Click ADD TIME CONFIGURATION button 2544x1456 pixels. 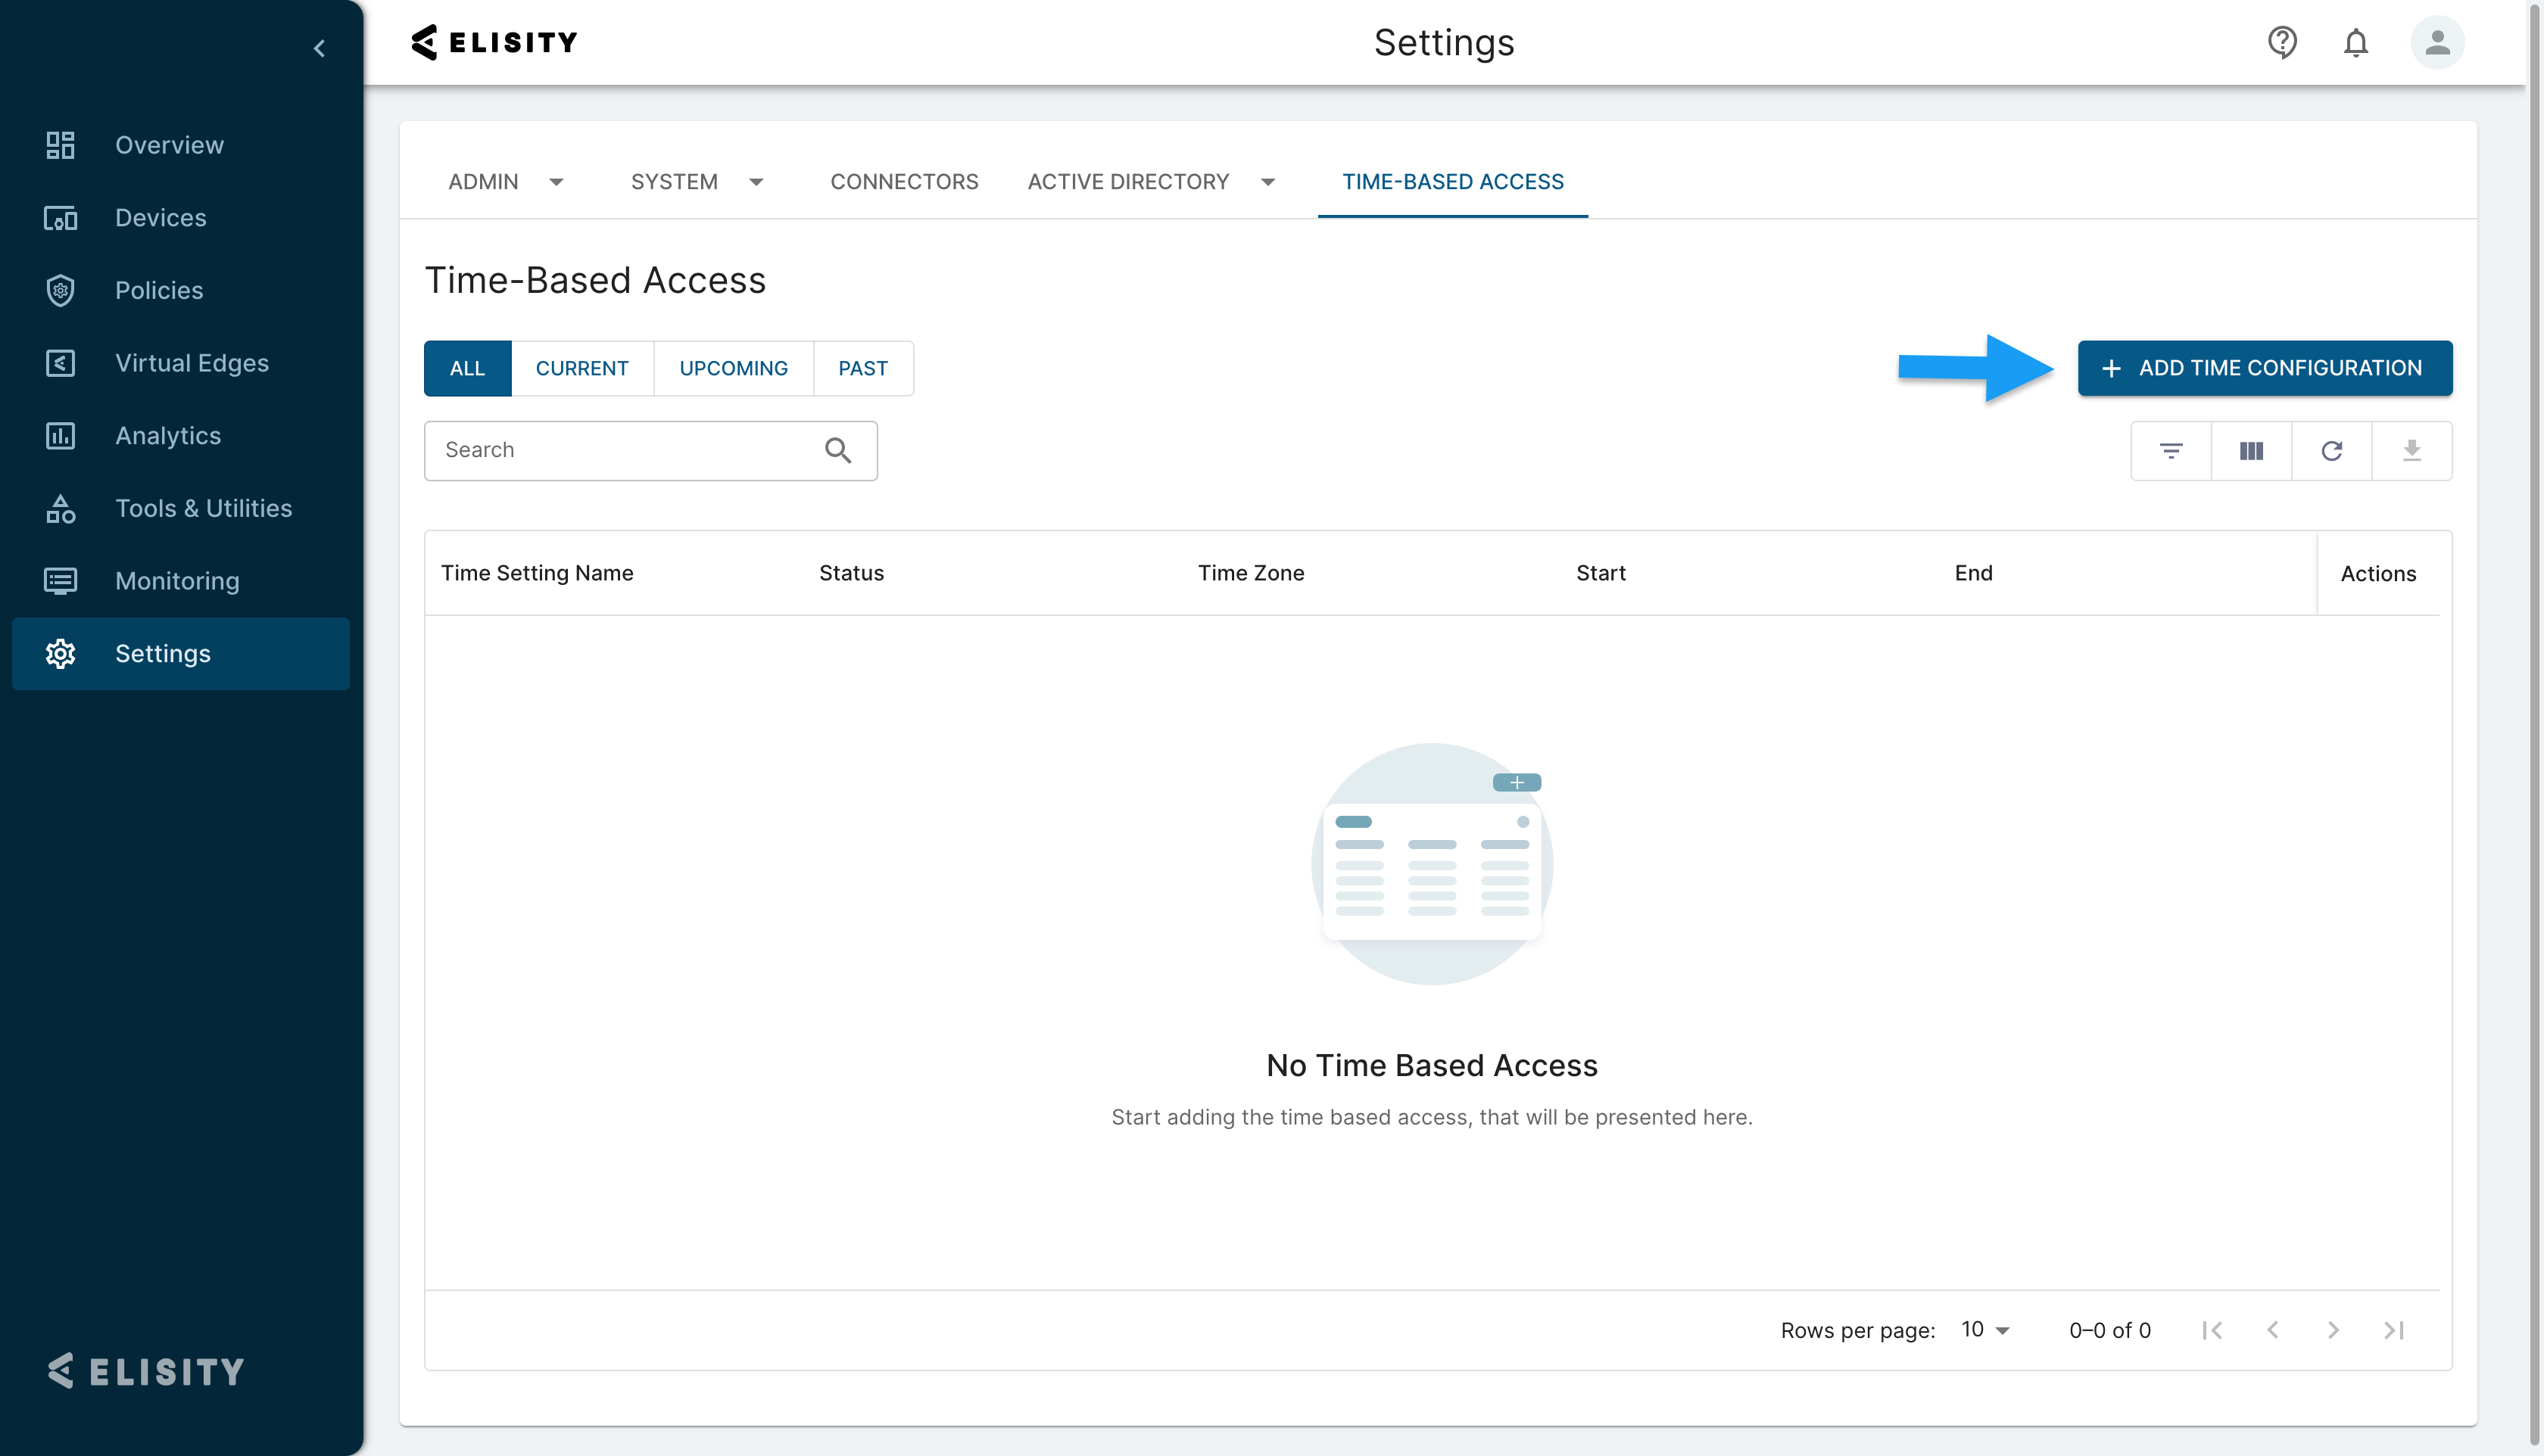click(x=2264, y=368)
